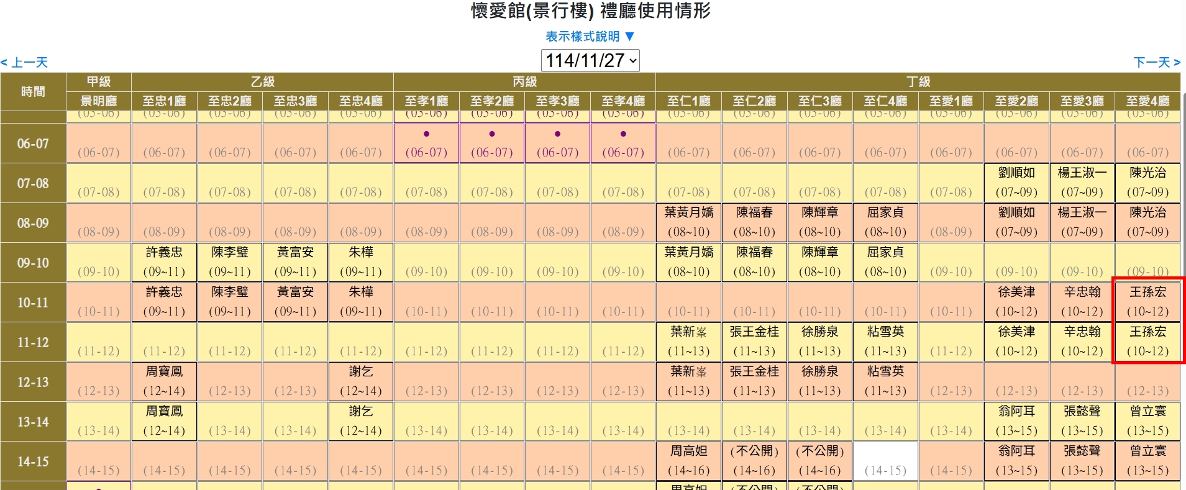Open 葉黃月嬌 booking in 08-09 row
This screenshot has height=490, width=1186.
pos(688,222)
